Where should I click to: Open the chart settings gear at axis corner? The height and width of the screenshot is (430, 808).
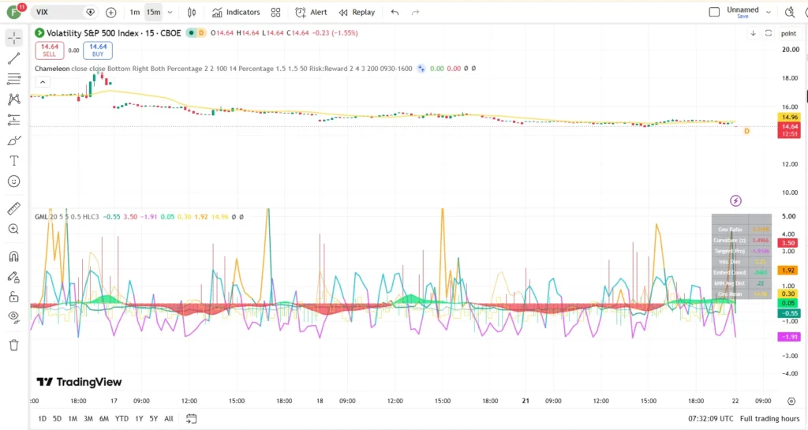coord(791,401)
